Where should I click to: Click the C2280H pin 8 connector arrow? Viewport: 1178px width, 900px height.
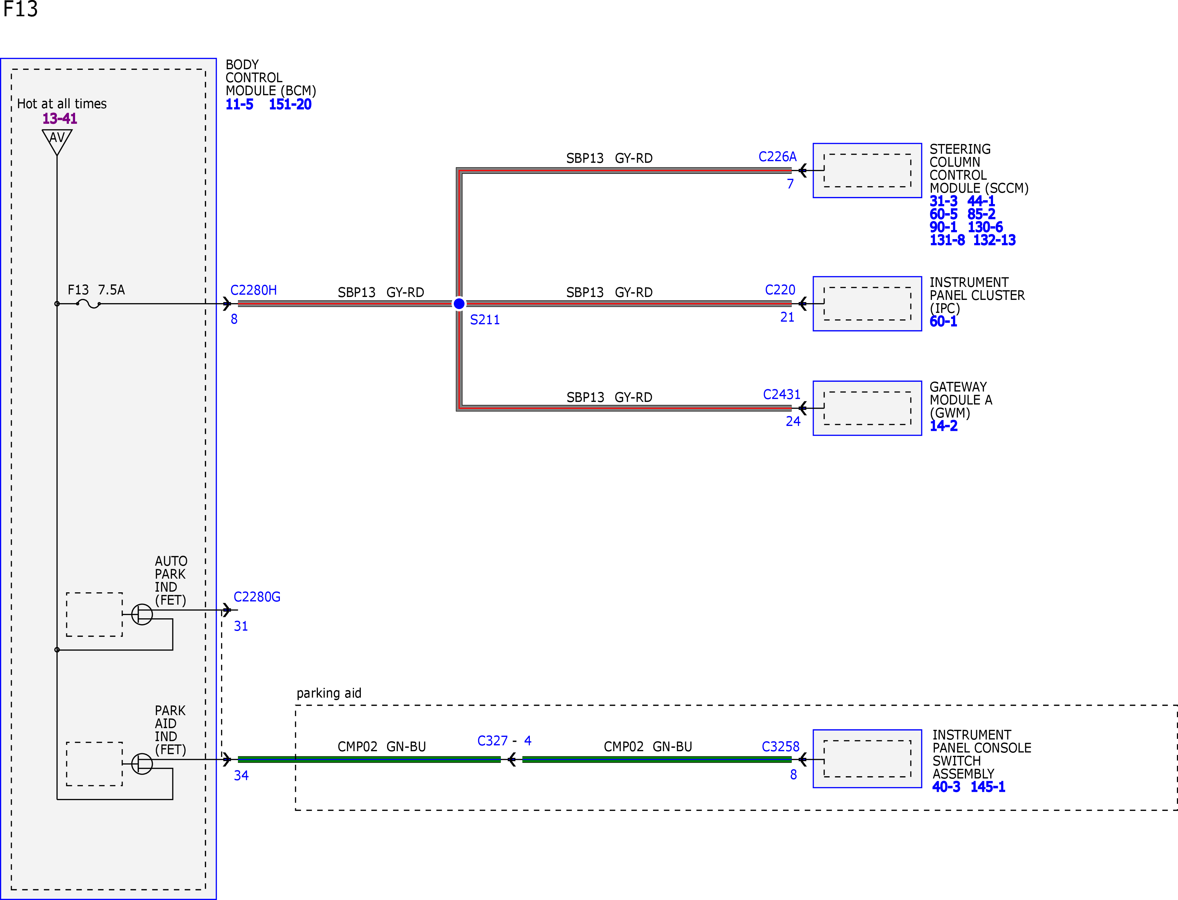[227, 304]
